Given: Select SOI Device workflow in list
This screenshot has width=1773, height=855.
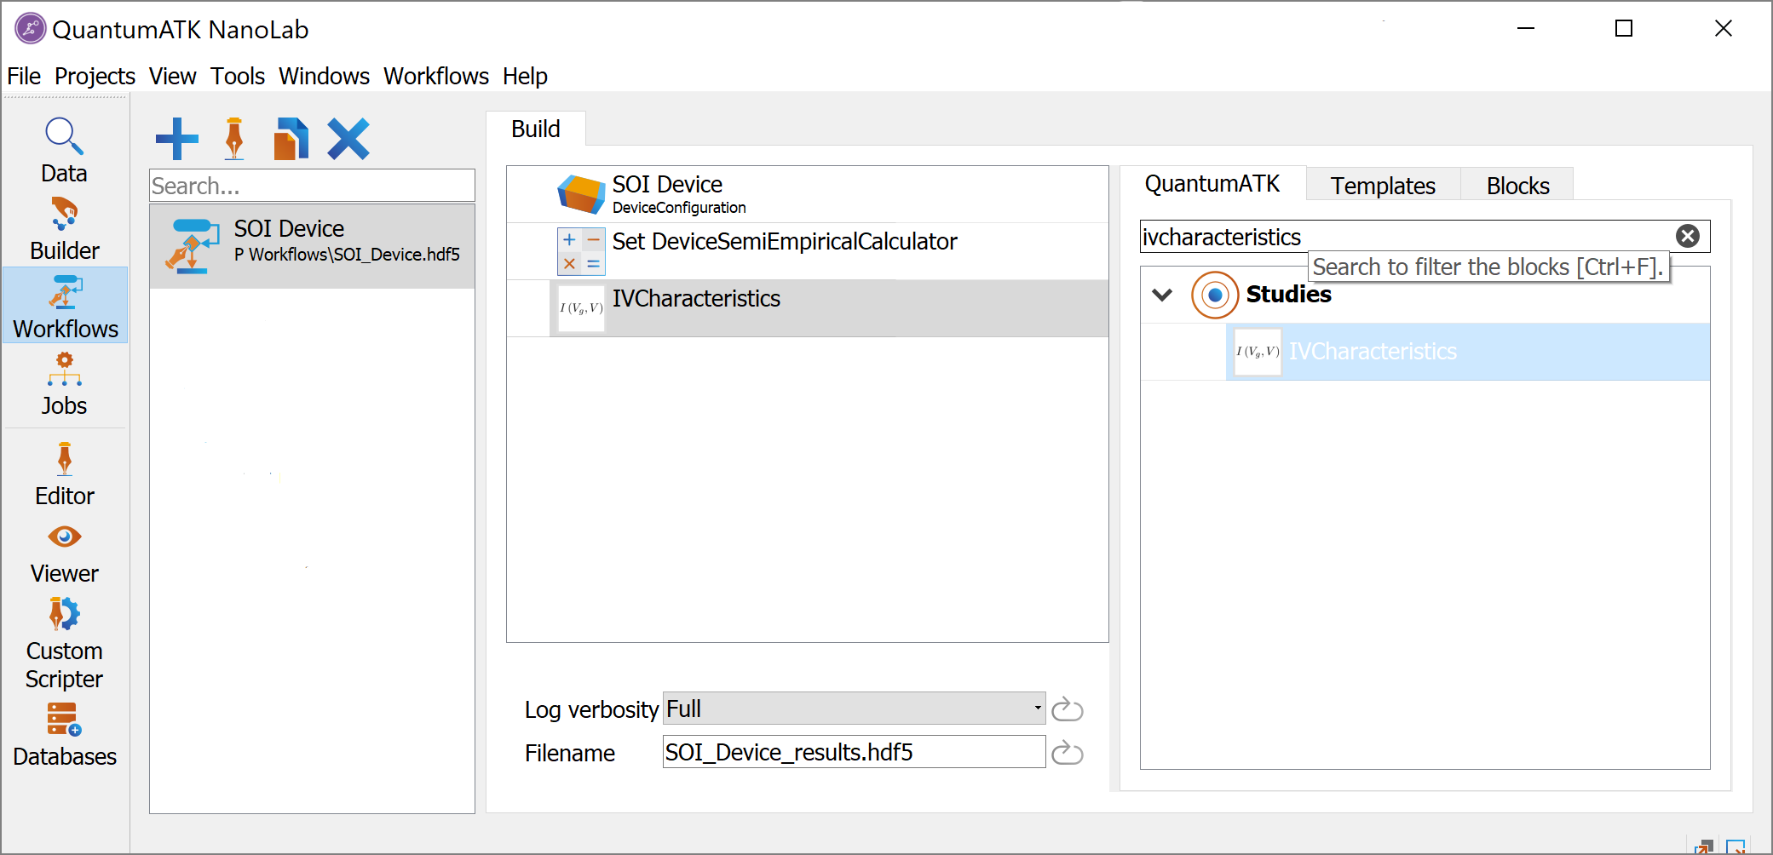Looking at the screenshot, I should pyautogui.click(x=312, y=246).
